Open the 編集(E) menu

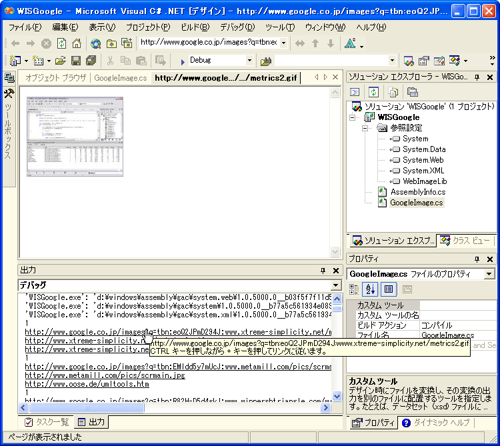(x=65, y=27)
